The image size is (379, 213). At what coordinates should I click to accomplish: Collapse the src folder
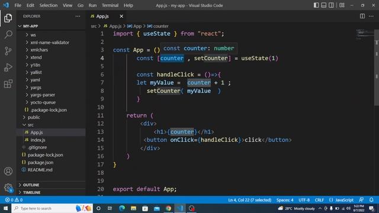[52, 125]
